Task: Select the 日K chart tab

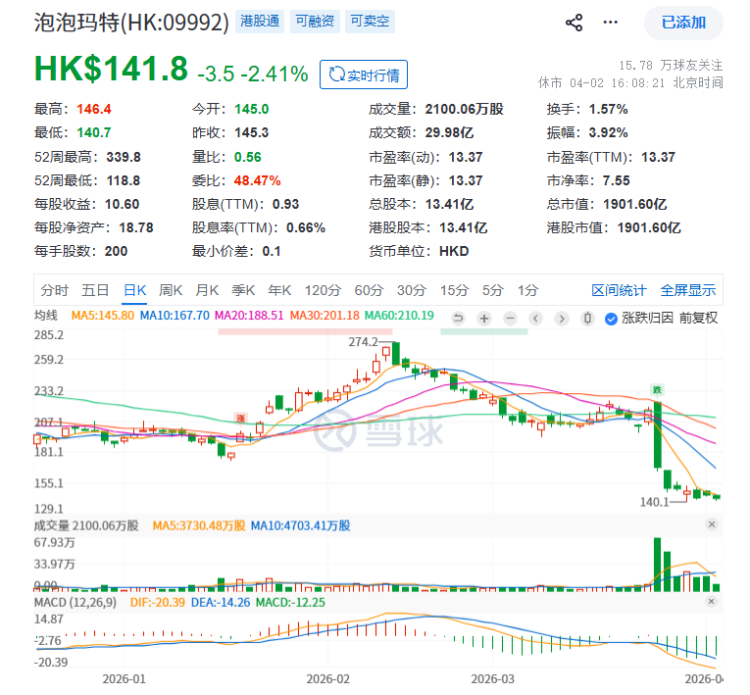Action: [x=135, y=290]
